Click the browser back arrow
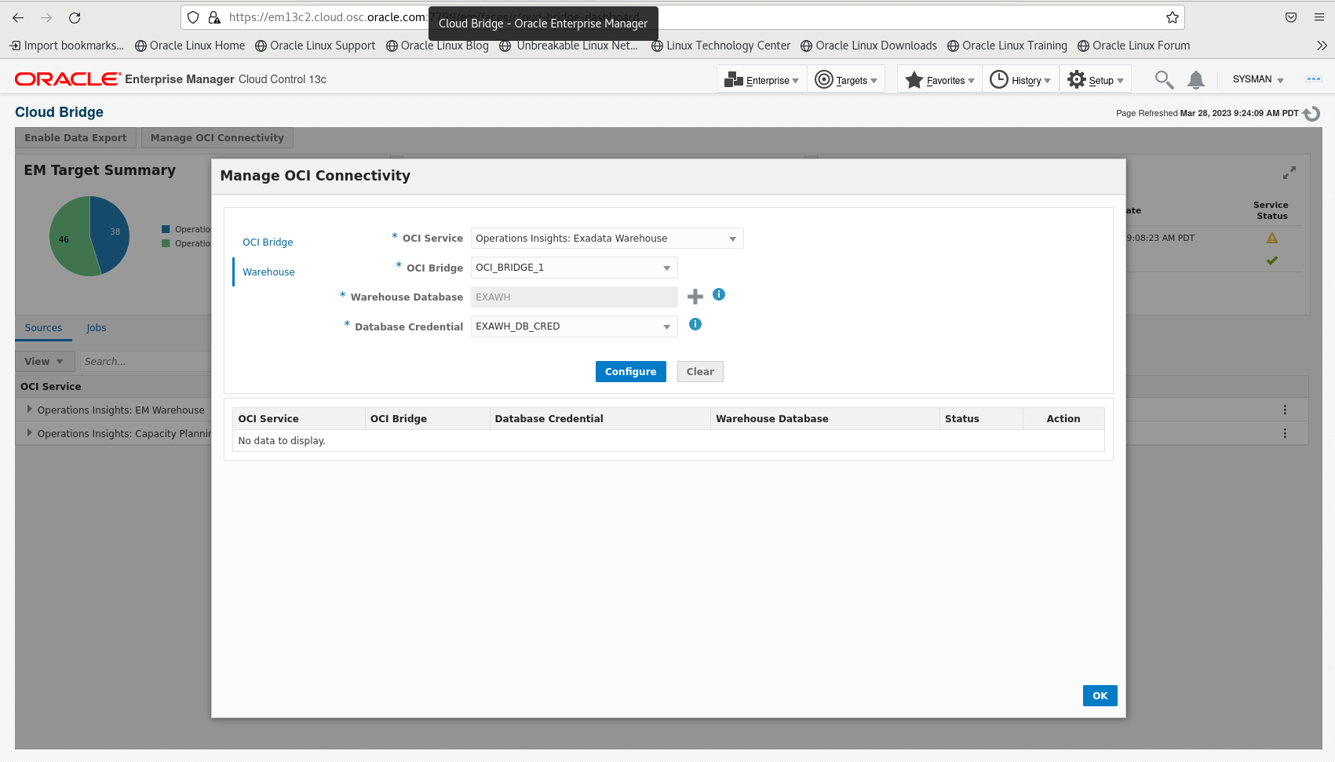The width and height of the screenshot is (1335, 762). point(18,17)
